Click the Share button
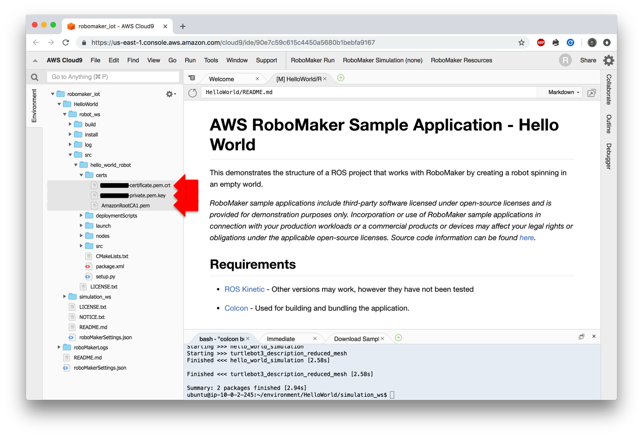The height and width of the screenshot is (437, 643). tap(588, 60)
